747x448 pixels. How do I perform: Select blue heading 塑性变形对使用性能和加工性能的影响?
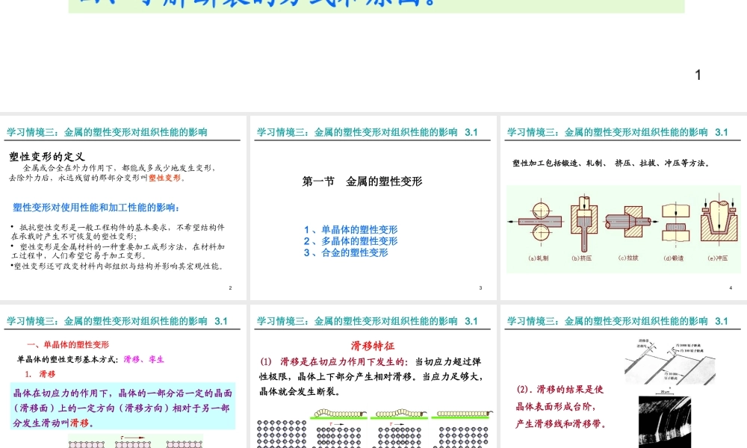(96, 208)
